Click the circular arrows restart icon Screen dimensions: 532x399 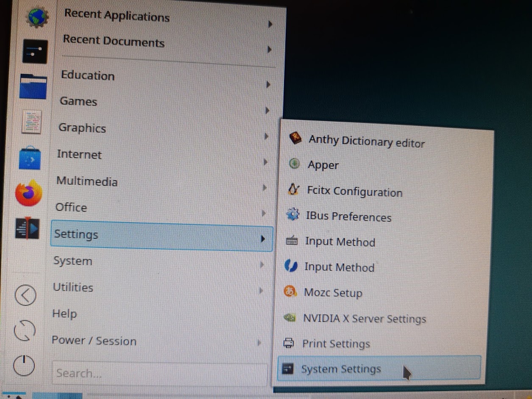pyautogui.click(x=25, y=331)
